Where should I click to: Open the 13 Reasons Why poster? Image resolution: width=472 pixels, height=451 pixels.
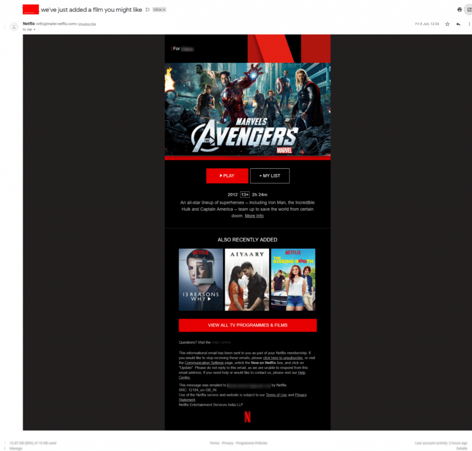coord(201,280)
